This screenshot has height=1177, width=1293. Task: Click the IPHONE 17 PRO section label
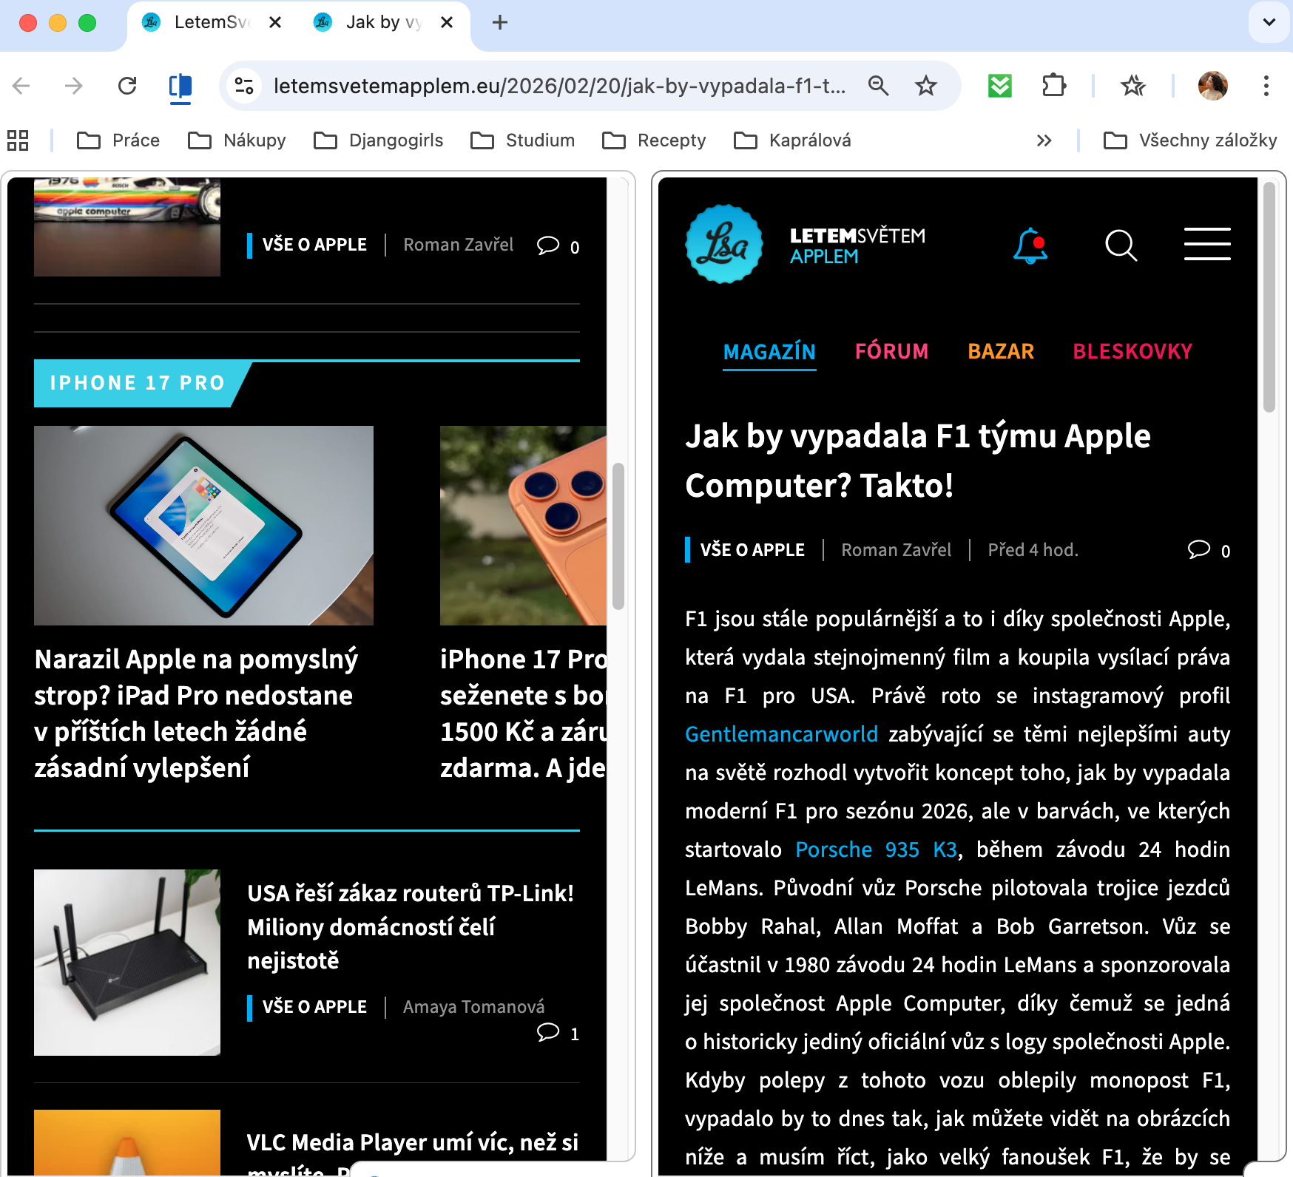[x=138, y=383]
